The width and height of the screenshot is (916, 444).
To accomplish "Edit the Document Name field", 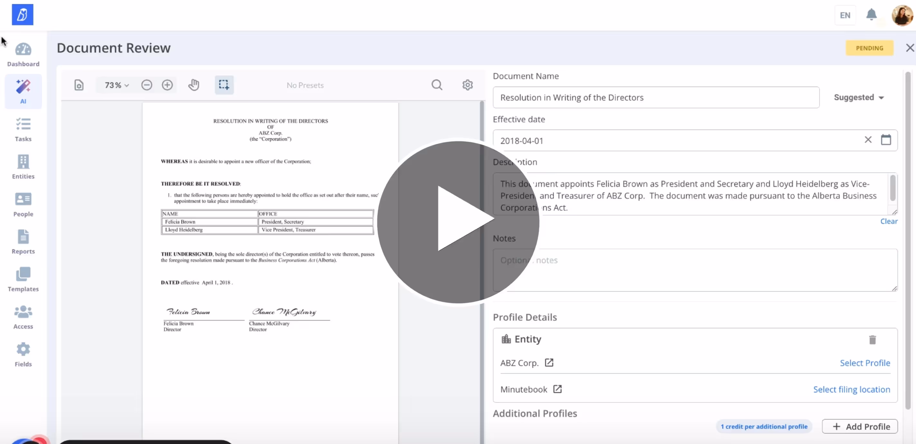I will (656, 97).
